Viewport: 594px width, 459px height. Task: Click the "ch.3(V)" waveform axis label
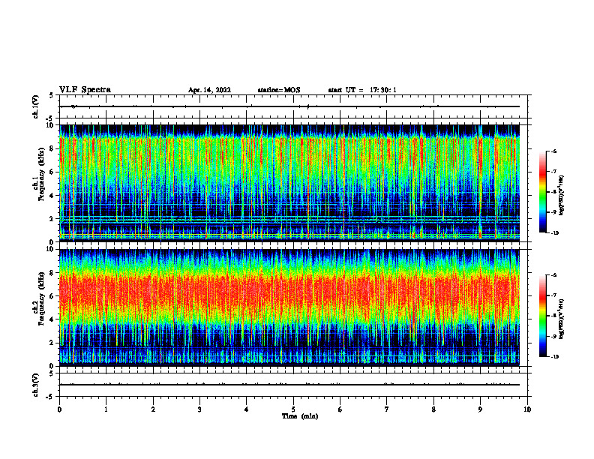36,385
